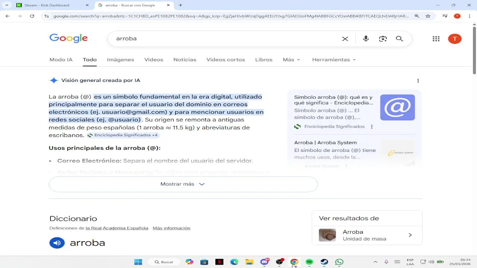Open File Explorer from the taskbar

tap(249, 262)
